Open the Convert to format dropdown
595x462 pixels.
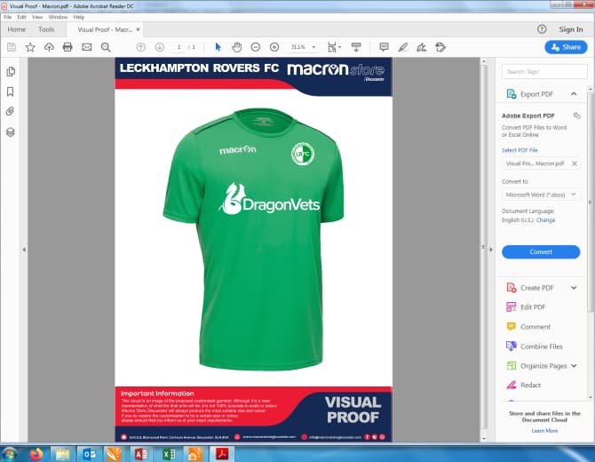click(541, 195)
